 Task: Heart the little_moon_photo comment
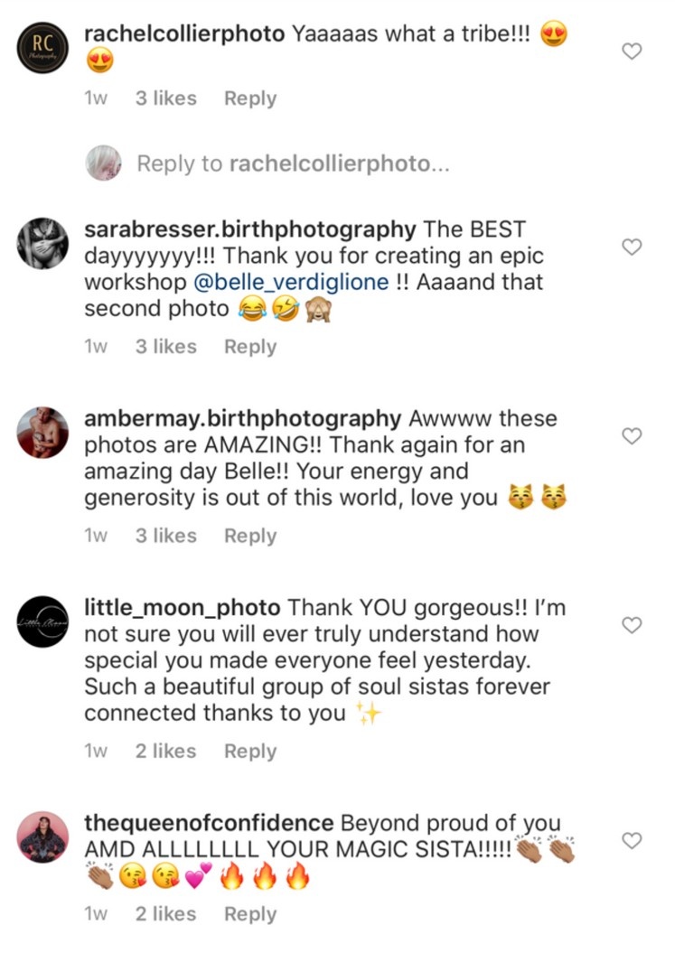pyautogui.click(x=633, y=624)
